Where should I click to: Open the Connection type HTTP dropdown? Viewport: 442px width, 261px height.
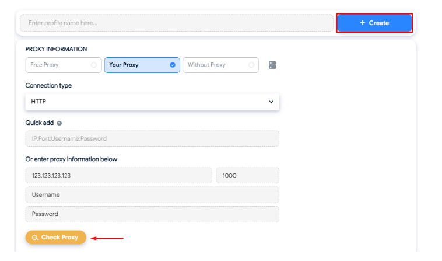click(152, 102)
